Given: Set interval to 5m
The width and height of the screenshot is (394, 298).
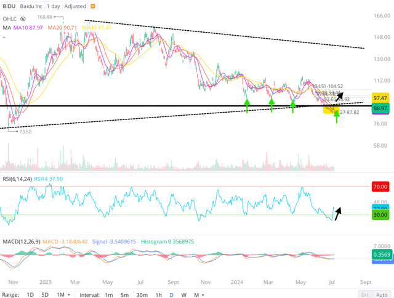Looking at the screenshot, I should [x=124, y=295].
